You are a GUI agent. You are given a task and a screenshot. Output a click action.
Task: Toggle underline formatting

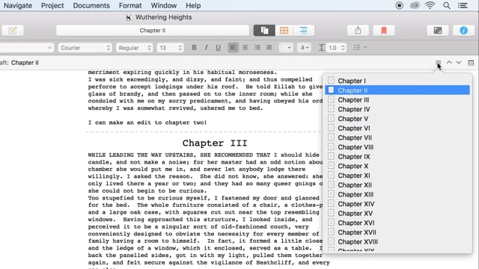(x=218, y=48)
